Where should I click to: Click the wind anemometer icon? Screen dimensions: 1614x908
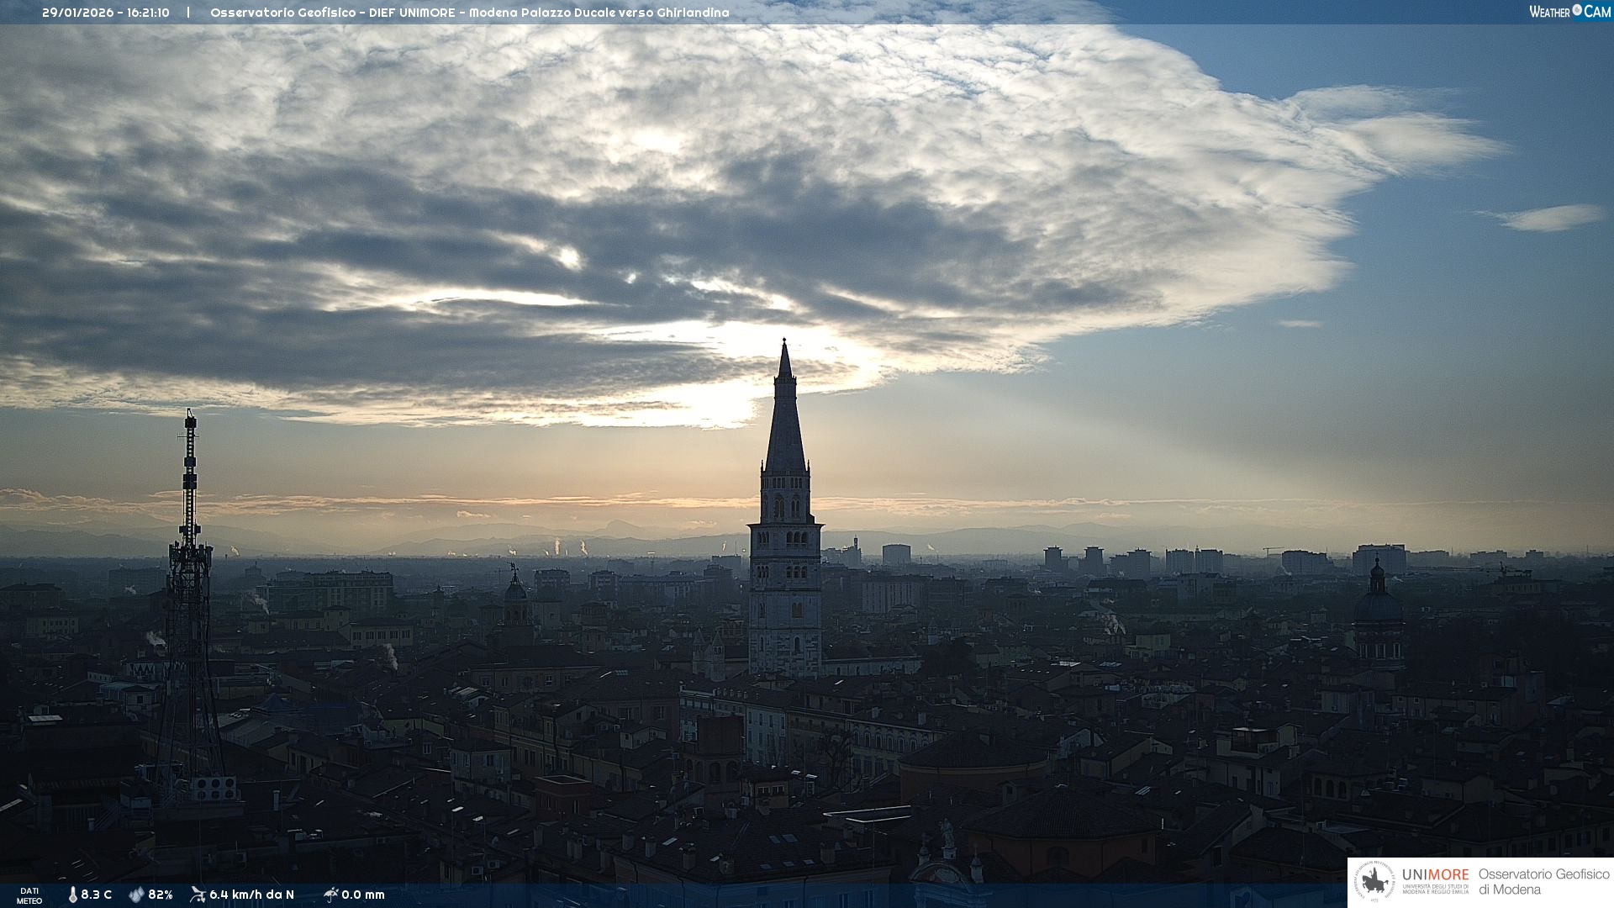coord(198,895)
